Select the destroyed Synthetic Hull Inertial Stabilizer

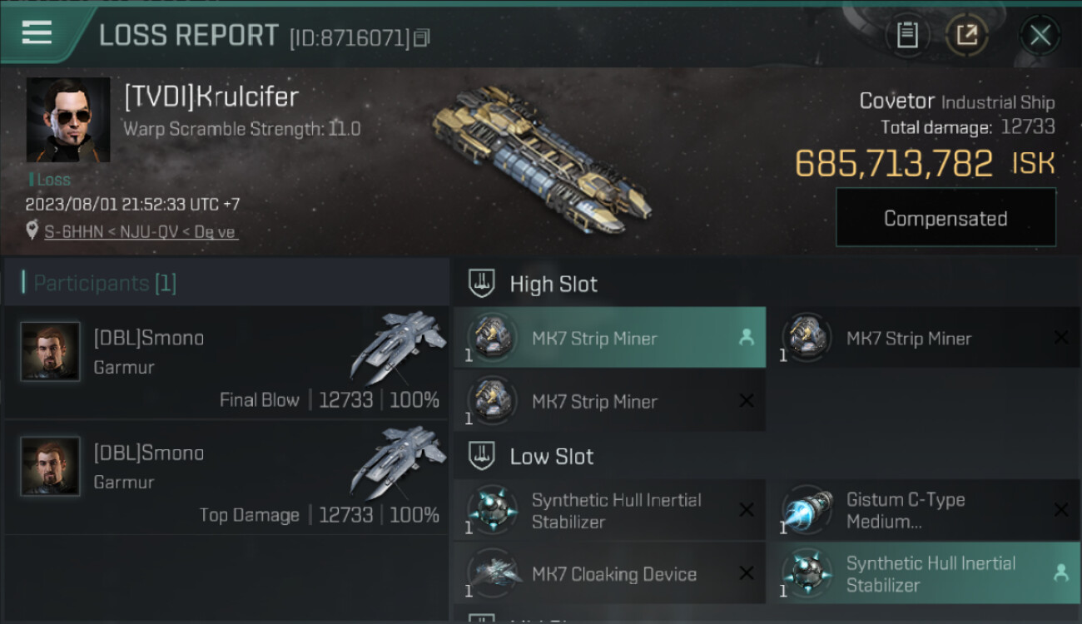pyautogui.click(x=609, y=510)
